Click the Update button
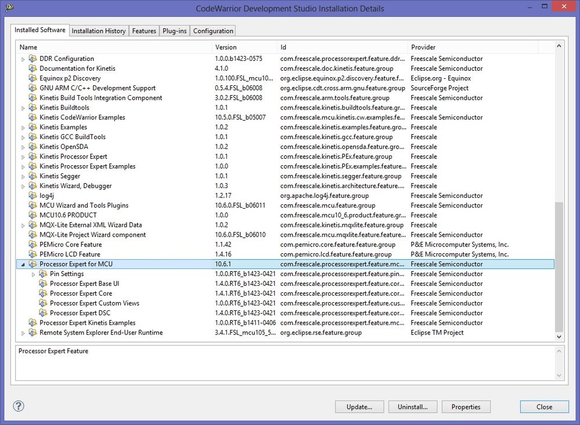Image resolution: width=580 pixels, height=425 pixels. (x=359, y=406)
